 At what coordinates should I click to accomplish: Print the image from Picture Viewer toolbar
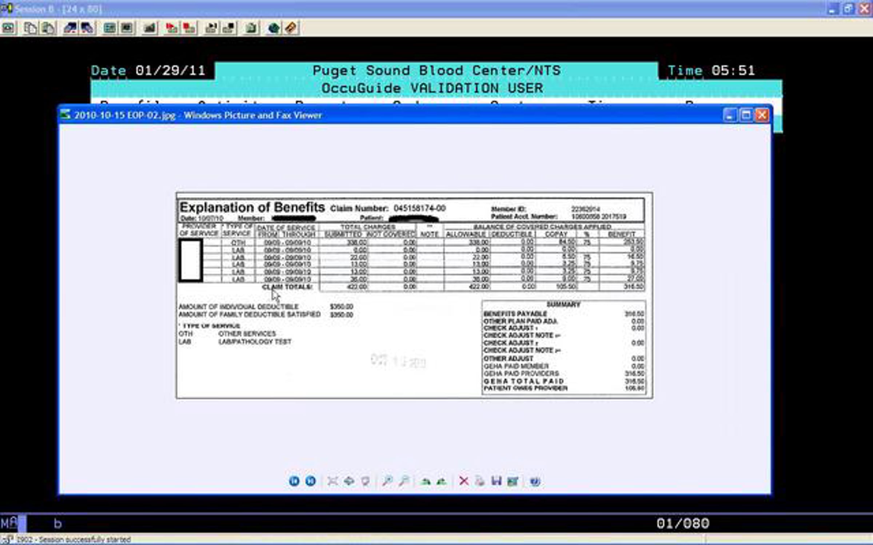pos(480,481)
